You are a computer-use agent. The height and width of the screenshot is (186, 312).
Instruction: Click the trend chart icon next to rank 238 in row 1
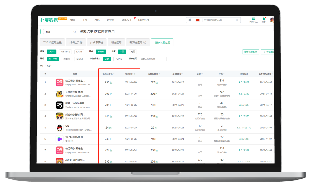pyautogui.click(x=111, y=82)
